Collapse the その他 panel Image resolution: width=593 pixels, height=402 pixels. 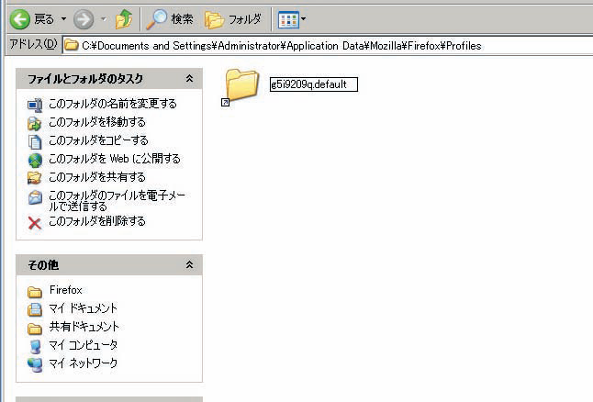coord(189,264)
